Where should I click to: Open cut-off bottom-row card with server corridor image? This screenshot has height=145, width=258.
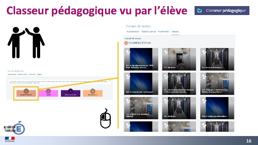[x=217, y=127]
